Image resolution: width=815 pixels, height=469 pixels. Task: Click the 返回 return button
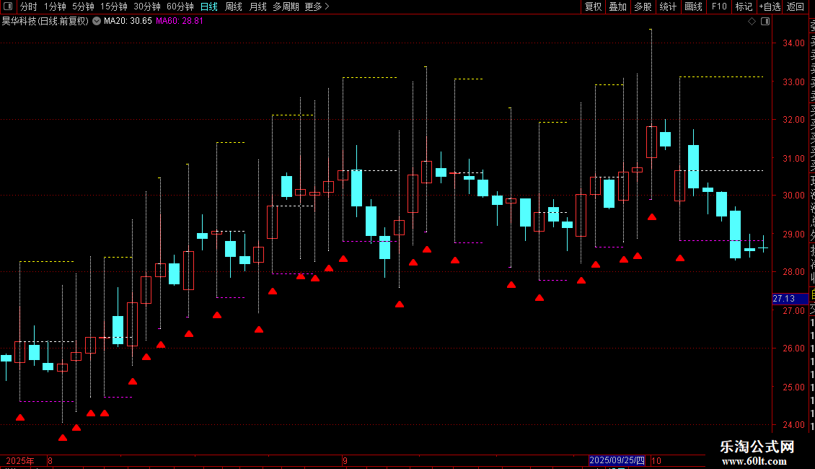point(796,6)
